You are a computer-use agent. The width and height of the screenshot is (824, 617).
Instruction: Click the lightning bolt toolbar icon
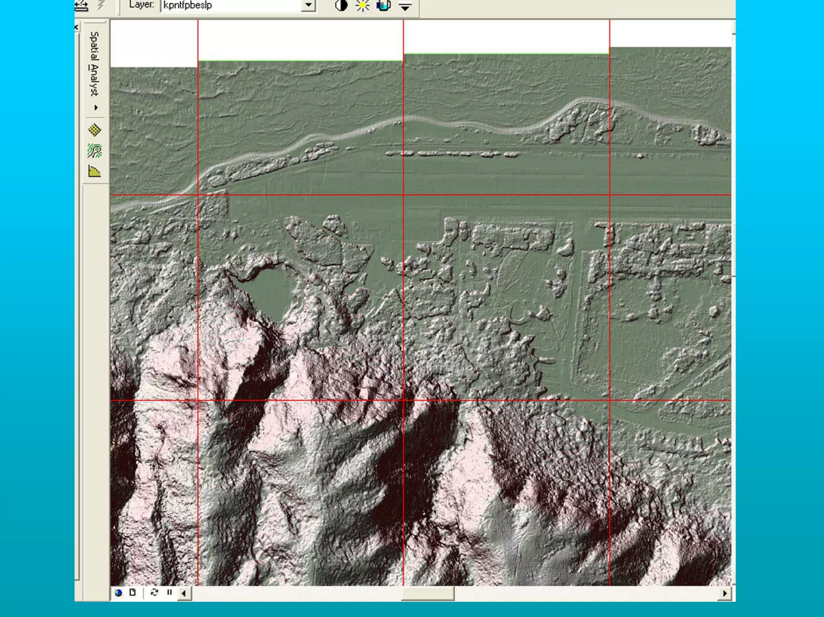click(101, 5)
